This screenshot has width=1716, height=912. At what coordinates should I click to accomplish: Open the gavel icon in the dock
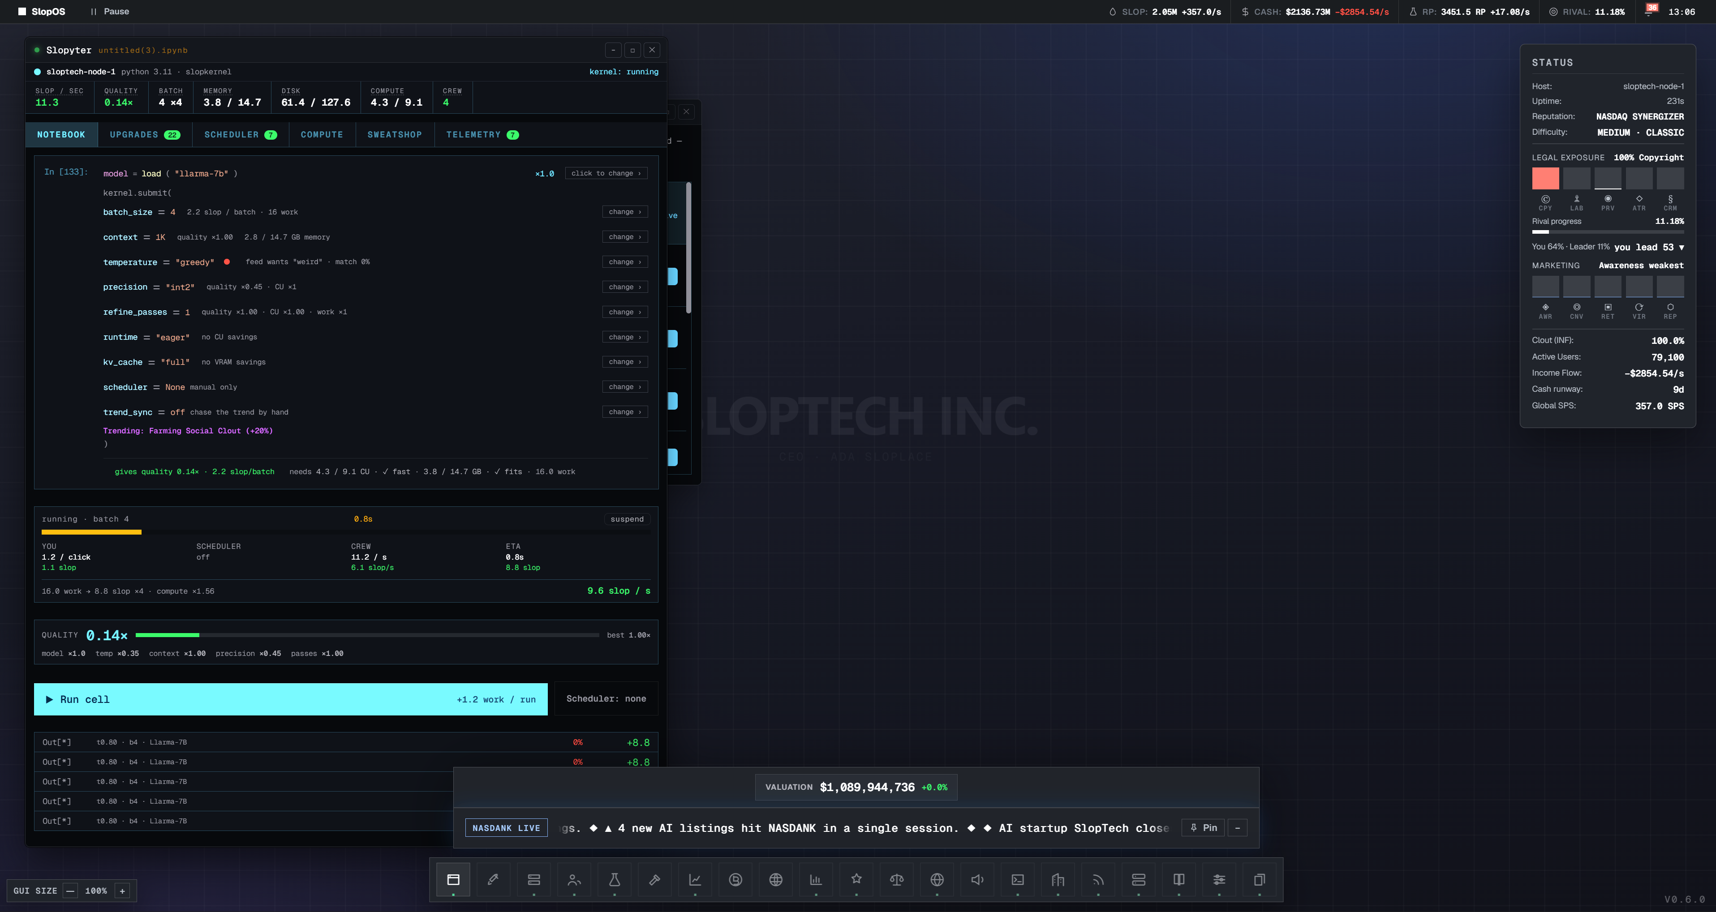655,879
